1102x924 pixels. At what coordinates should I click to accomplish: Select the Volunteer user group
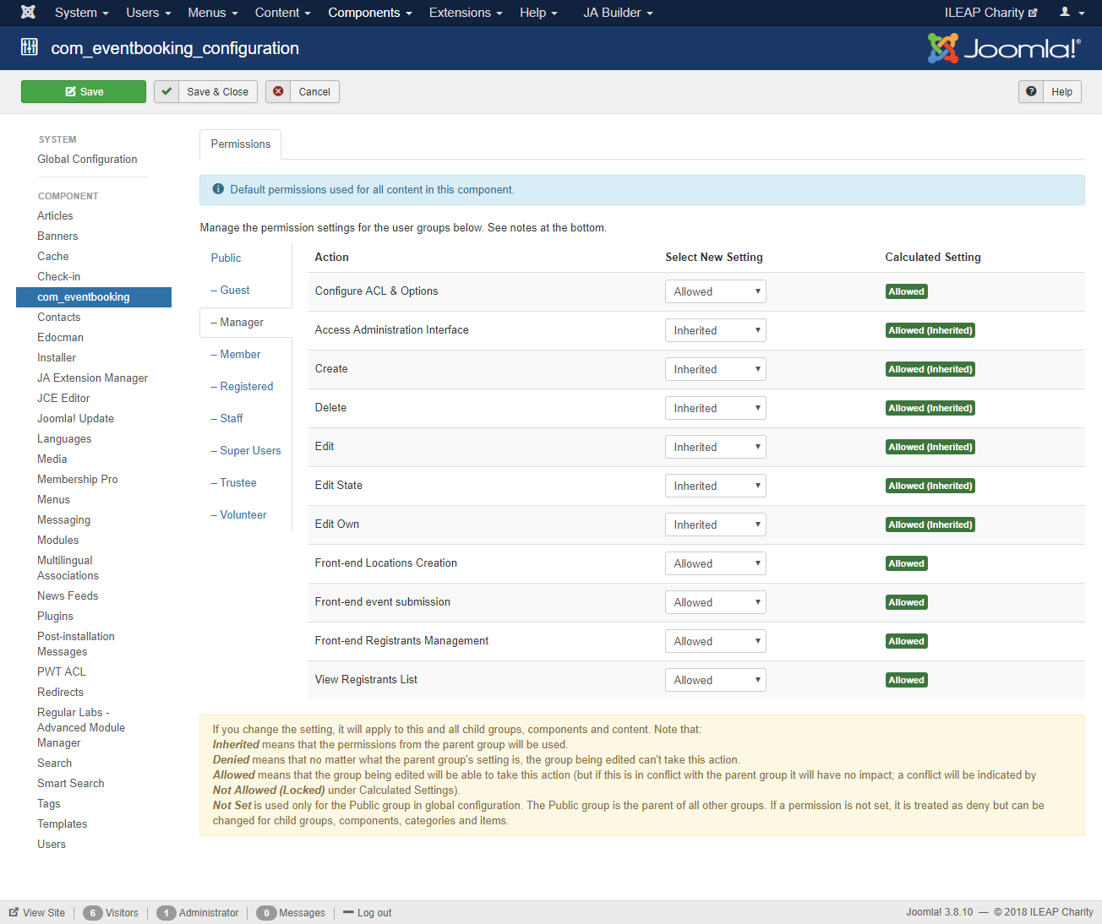pyautogui.click(x=238, y=514)
